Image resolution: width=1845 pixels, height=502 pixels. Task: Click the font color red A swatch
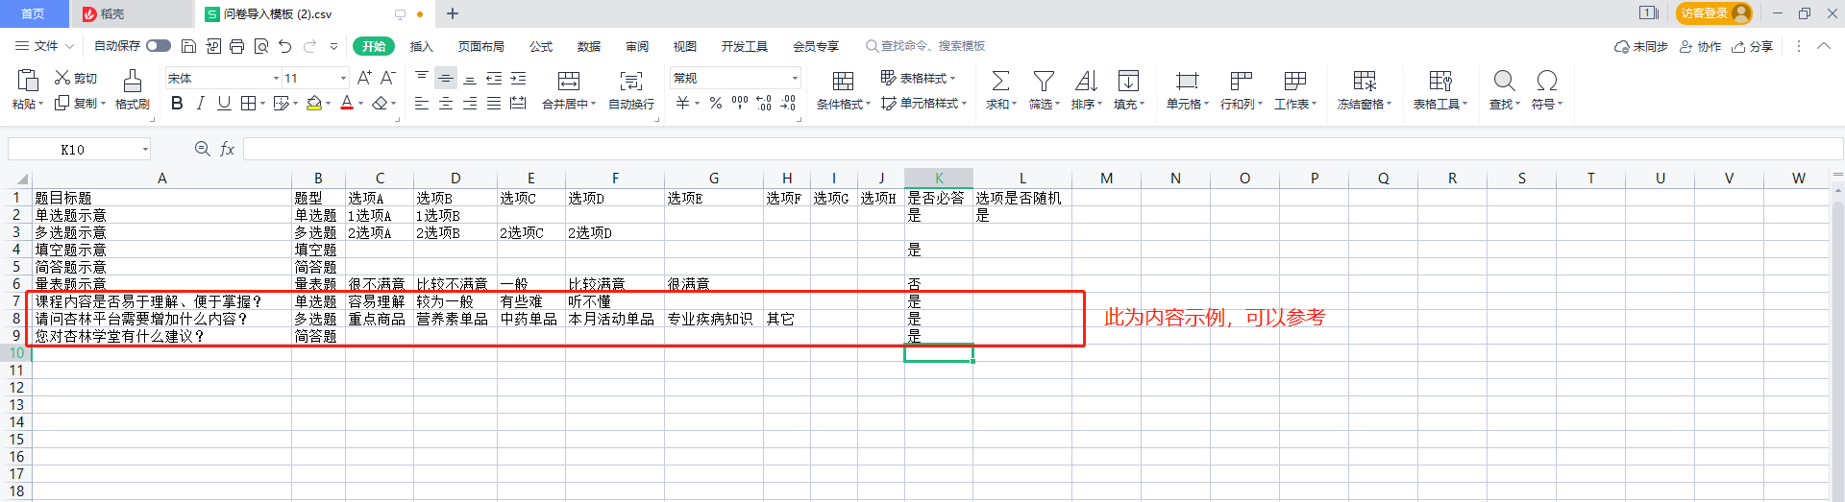pyautogui.click(x=347, y=103)
